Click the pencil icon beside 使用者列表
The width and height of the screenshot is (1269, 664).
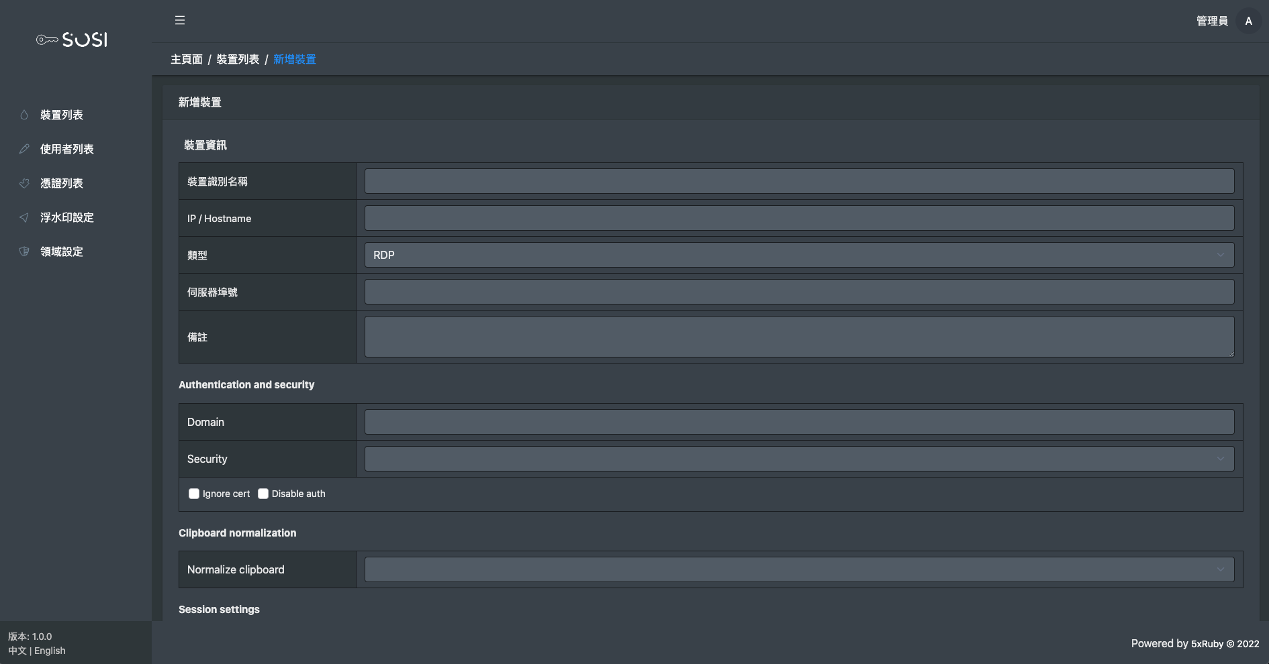click(x=24, y=149)
